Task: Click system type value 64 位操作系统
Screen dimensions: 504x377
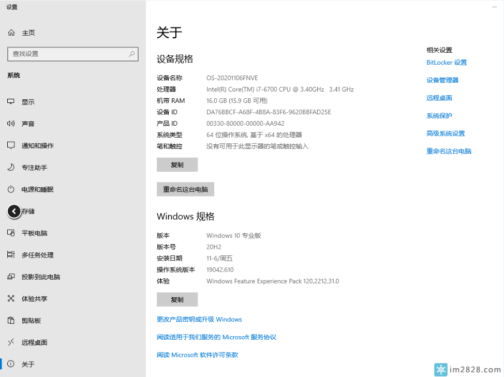Action: click(x=254, y=135)
